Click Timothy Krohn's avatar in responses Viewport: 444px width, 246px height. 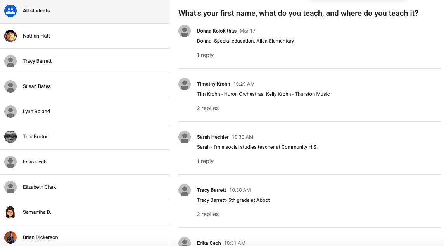click(184, 84)
